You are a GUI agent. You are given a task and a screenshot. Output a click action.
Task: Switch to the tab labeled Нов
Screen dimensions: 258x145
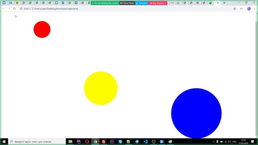tap(172, 3)
